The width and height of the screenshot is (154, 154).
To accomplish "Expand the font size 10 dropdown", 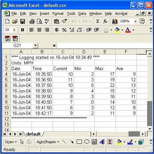I will (x=14, y=30).
